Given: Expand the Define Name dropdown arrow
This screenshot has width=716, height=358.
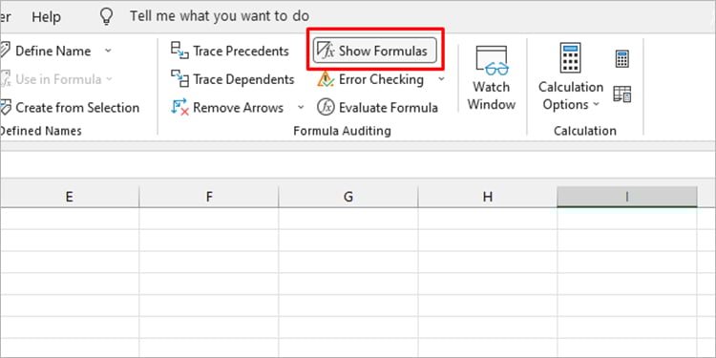Looking at the screenshot, I should [108, 51].
